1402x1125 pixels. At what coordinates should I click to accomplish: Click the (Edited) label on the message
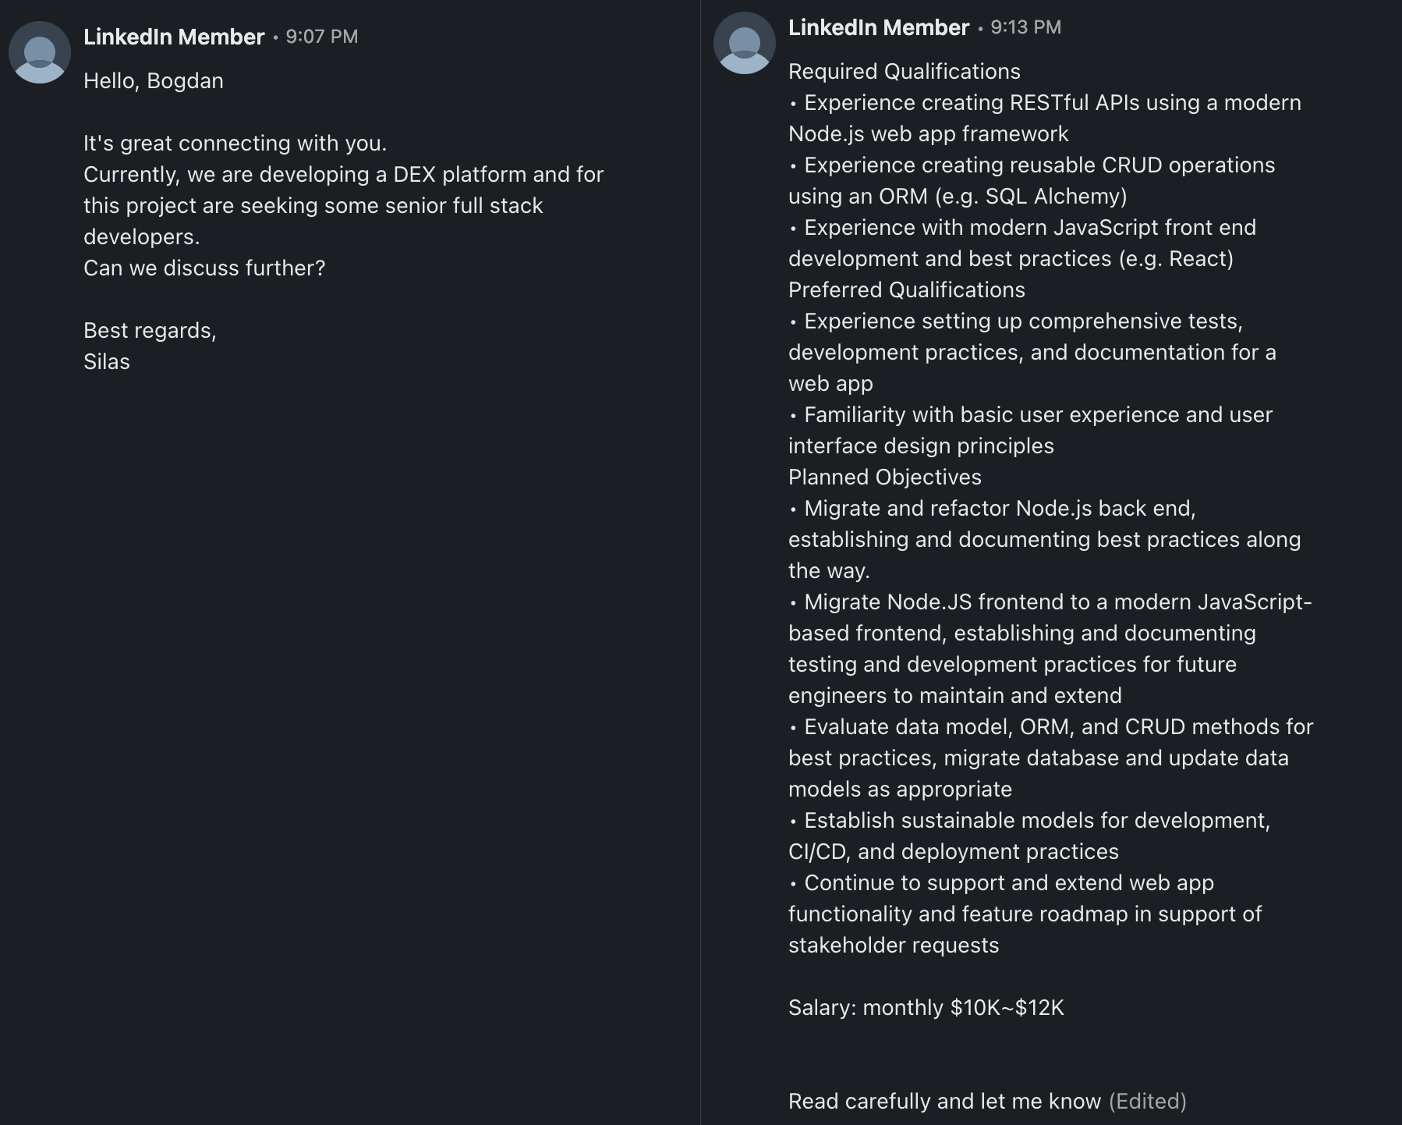point(1147,1101)
